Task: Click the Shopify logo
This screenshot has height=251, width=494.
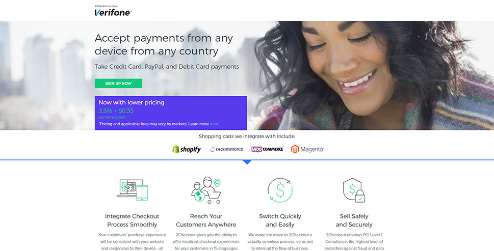Action: click(x=187, y=149)
